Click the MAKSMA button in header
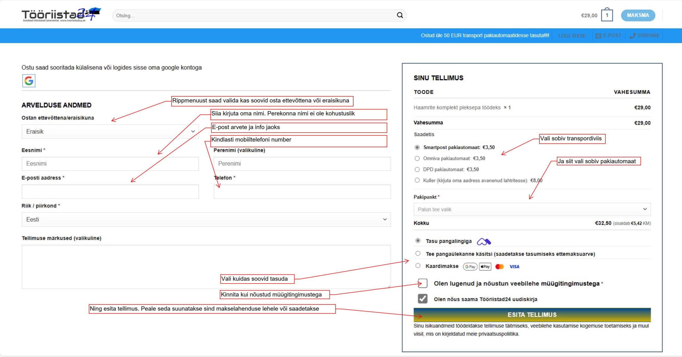682x357 pixels. 638,15
